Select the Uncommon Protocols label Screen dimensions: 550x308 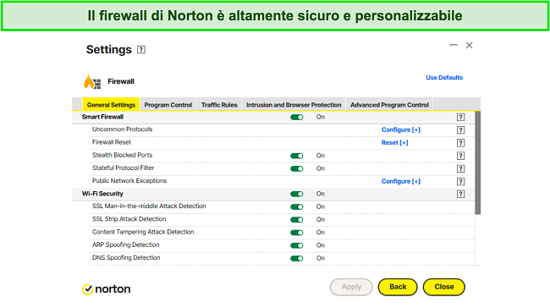123,129
